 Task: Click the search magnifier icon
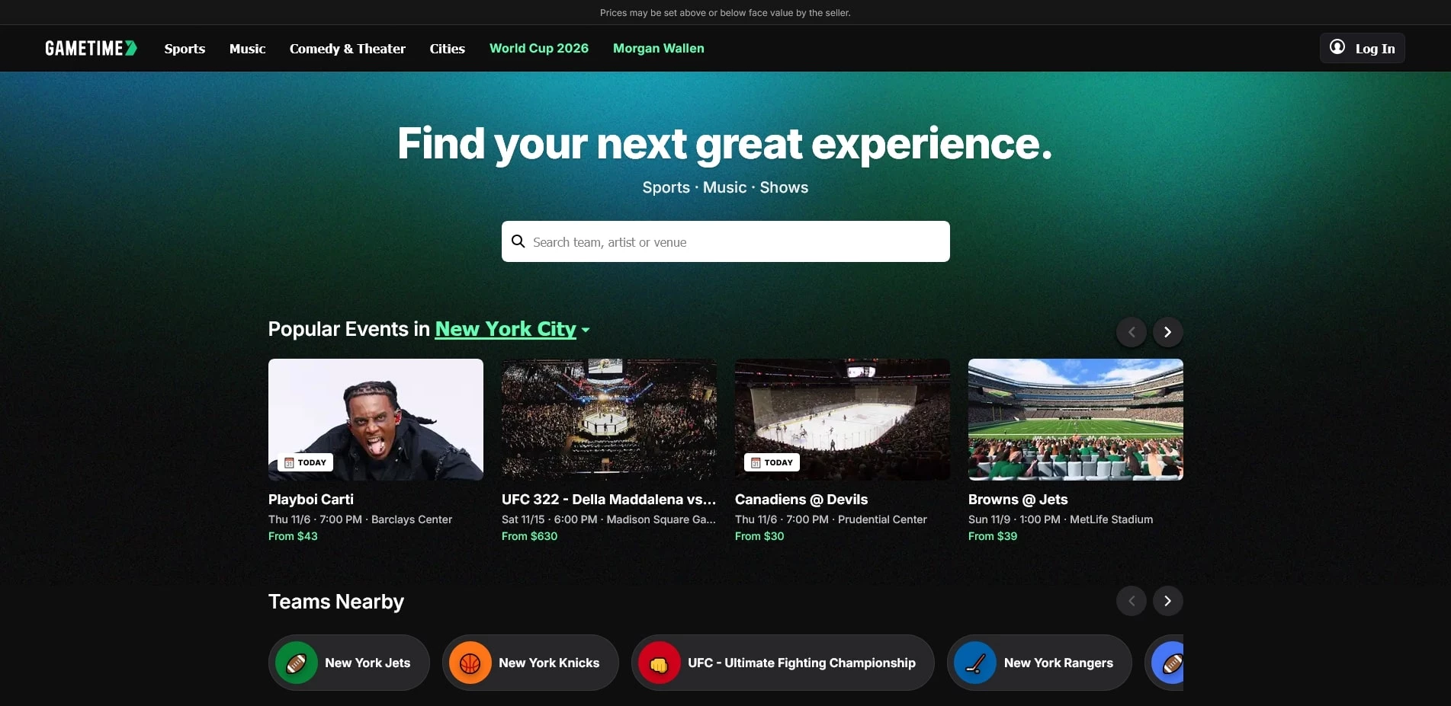518,241
